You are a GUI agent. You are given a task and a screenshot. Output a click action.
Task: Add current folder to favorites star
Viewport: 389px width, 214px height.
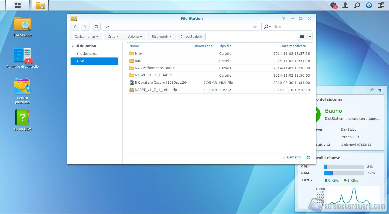tap(255, 27)
